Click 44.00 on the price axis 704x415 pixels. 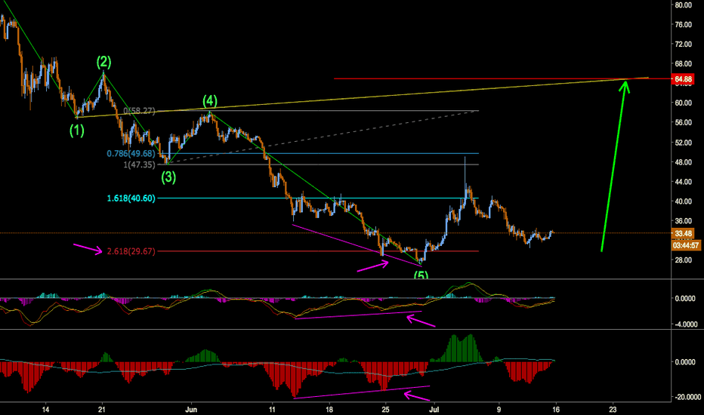pos(684,182)
